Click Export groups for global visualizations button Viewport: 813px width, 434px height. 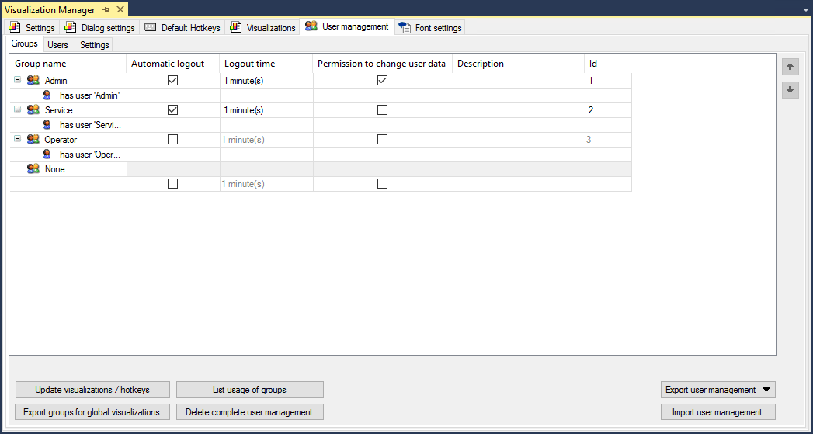coord(92,412)
